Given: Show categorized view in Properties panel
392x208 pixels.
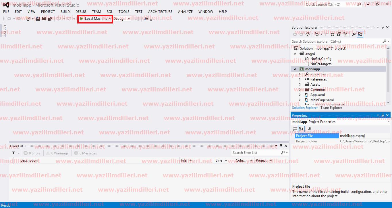Looking at the screenshot, I should pos(295,129).
